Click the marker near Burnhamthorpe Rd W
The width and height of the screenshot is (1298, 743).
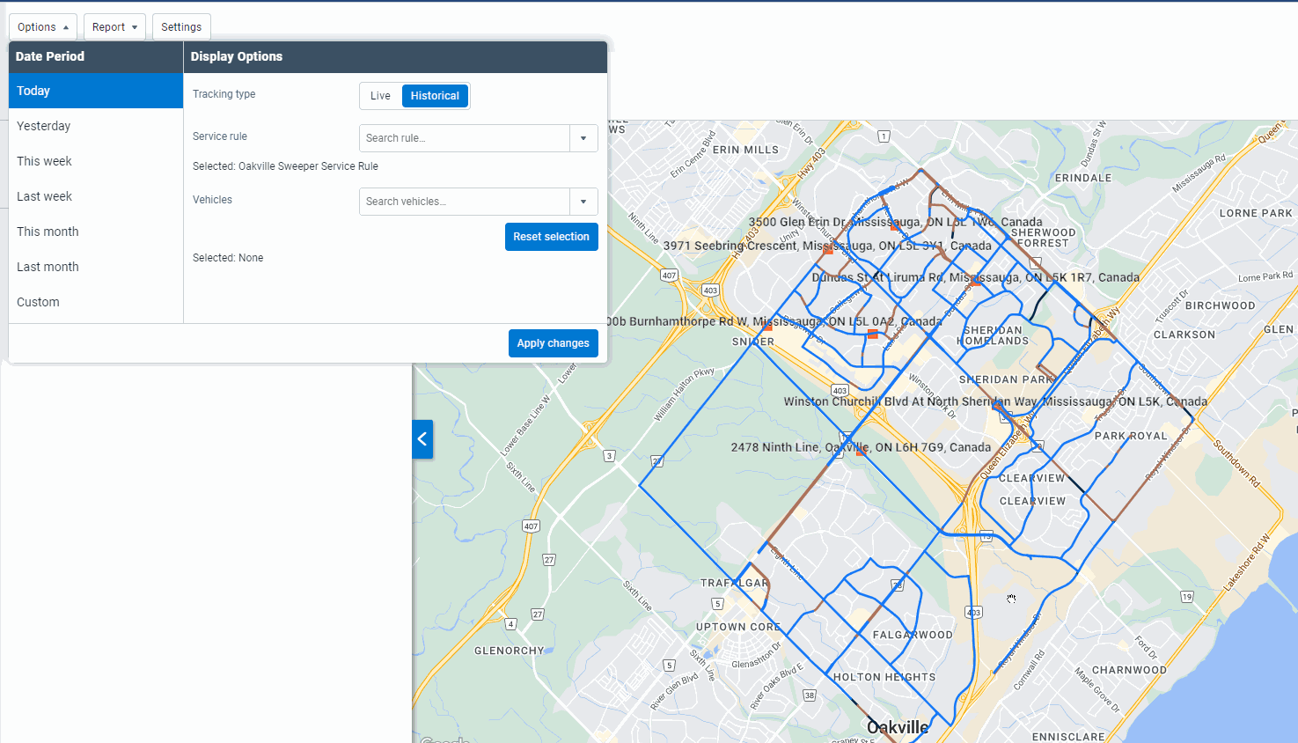pos(766,327)
